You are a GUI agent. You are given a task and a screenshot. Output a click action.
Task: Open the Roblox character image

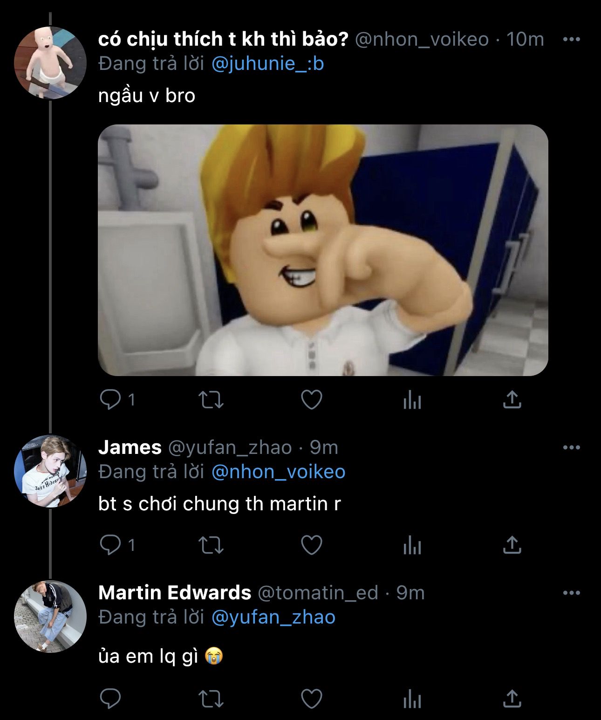(322, 250)
